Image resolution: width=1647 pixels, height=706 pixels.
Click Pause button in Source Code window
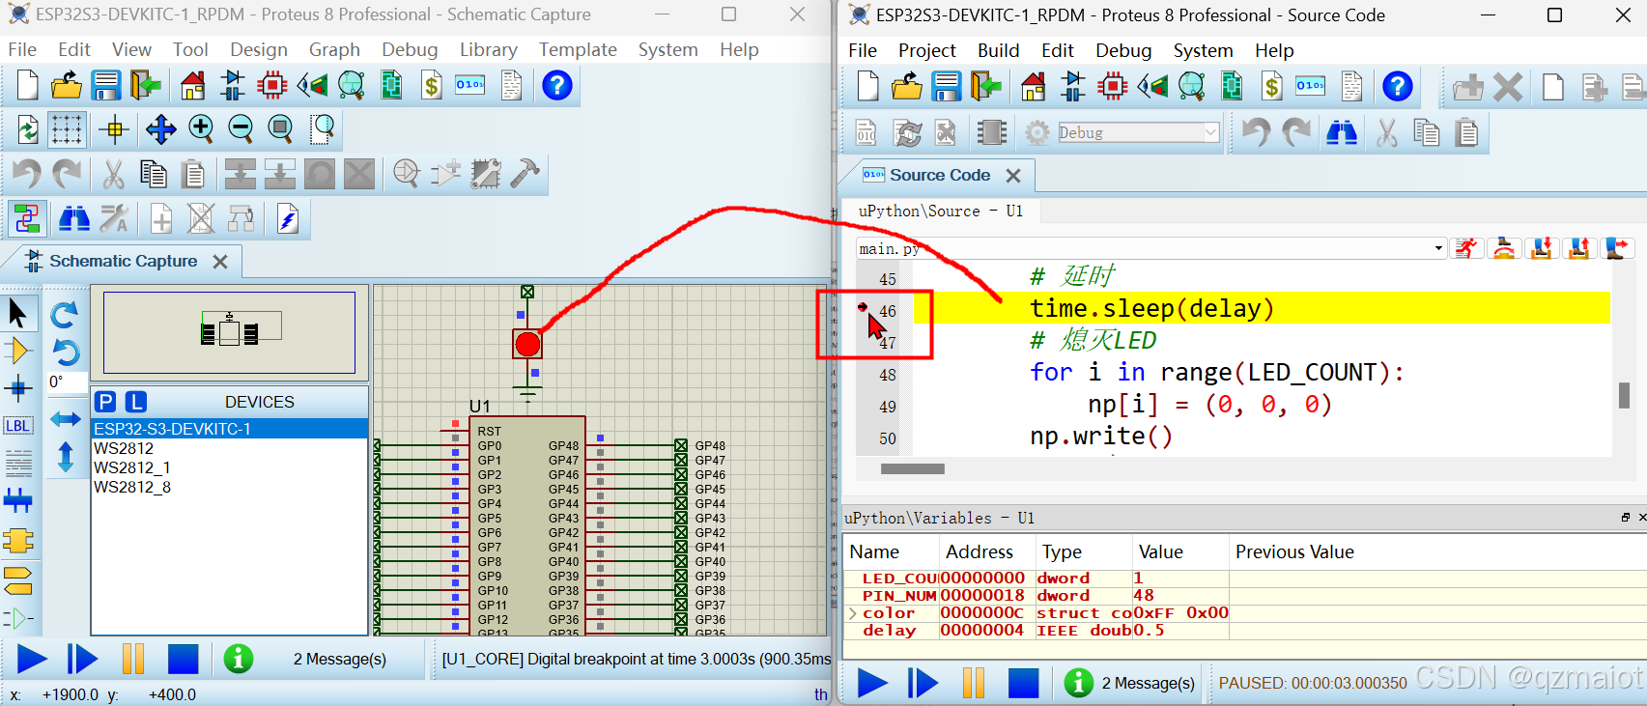(x=974, y=683)
